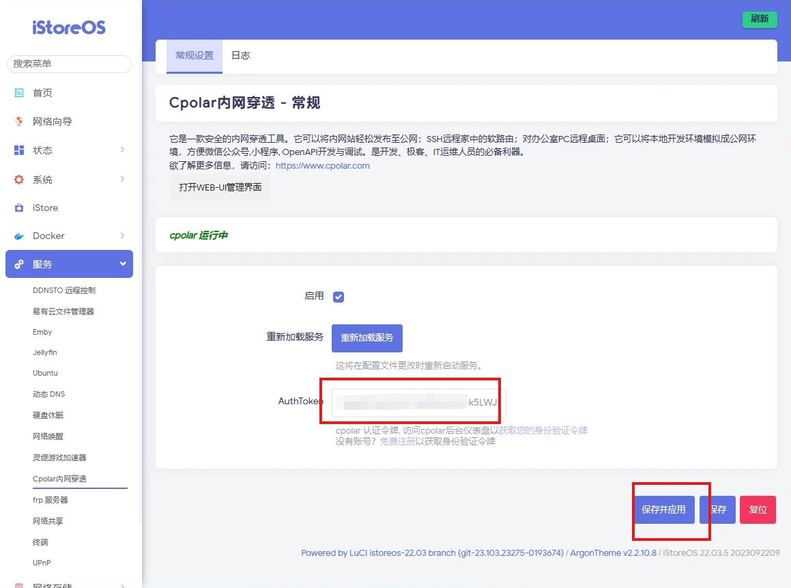Expand the Docker menu chevron
The height and width of the screenshot is (588, 791).
[123, 236]
